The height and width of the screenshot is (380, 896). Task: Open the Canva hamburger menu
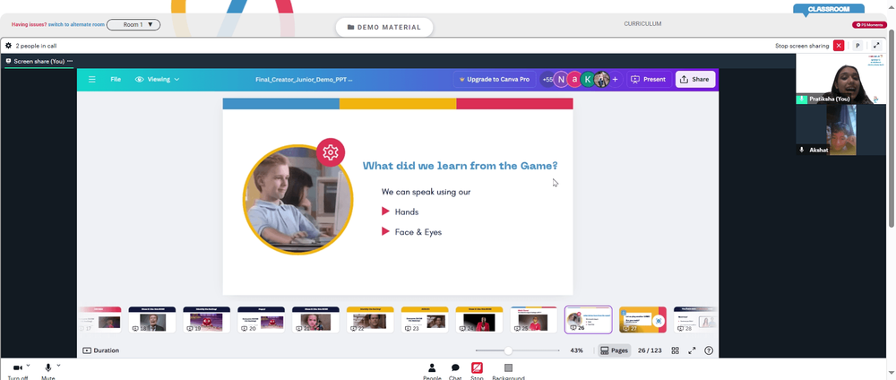(x=92, y=80)
